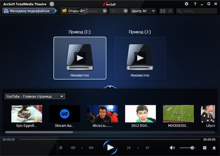Expand the 2D mode dropdown arrow

click(x=126, y=11)
